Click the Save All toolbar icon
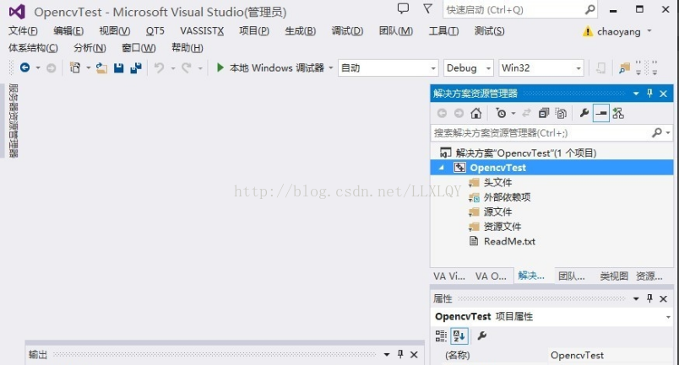The image size is (679, 365). (136, 68)
